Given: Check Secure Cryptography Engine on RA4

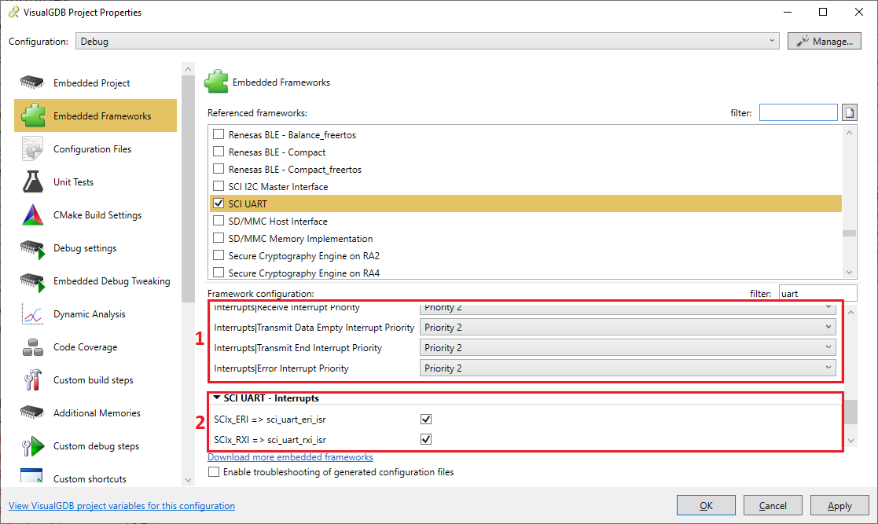Looking at the screenshot, I should [x=219, y=273].
